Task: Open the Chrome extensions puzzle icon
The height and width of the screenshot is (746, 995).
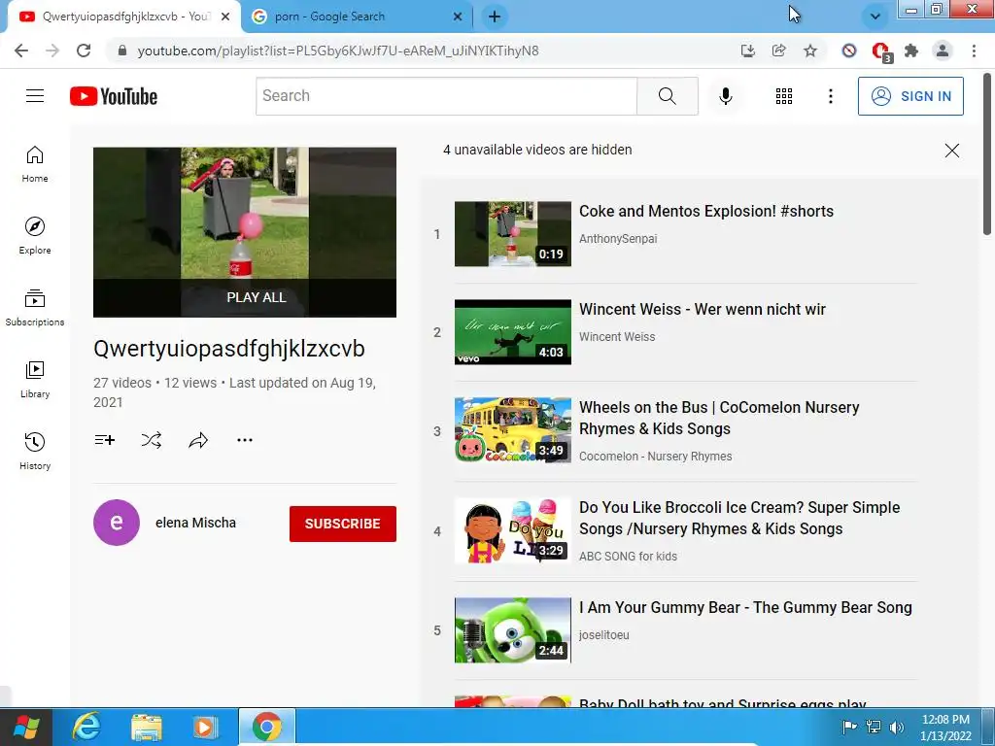Action: pos(911,51)
